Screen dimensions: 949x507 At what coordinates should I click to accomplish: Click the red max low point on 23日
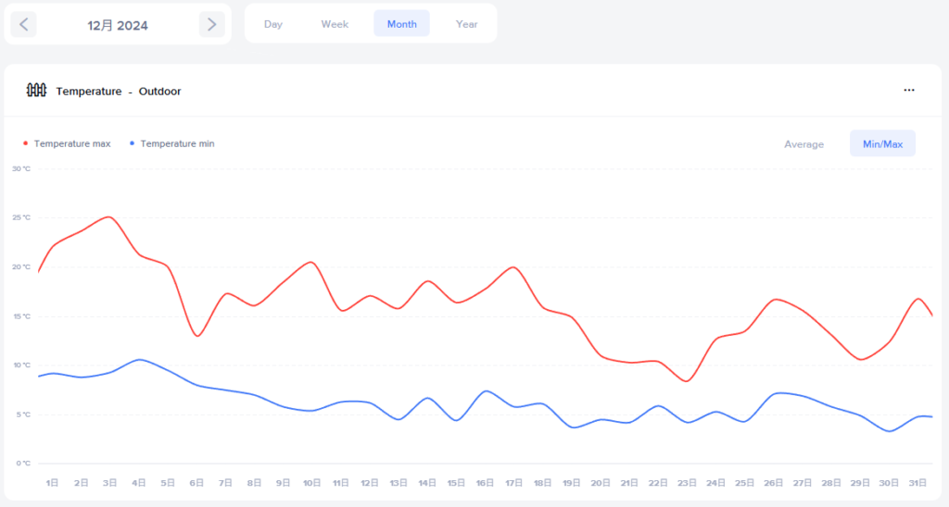coord(687,381)
